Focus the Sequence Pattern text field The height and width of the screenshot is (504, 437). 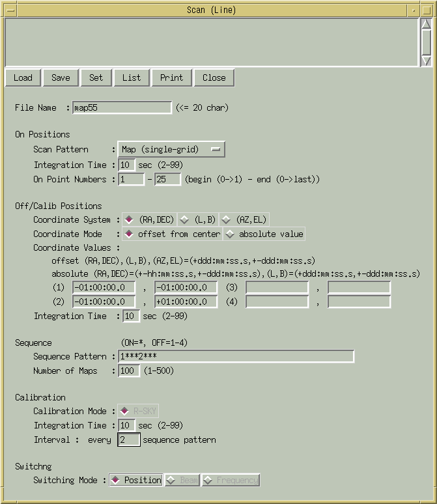coord(236,357)
